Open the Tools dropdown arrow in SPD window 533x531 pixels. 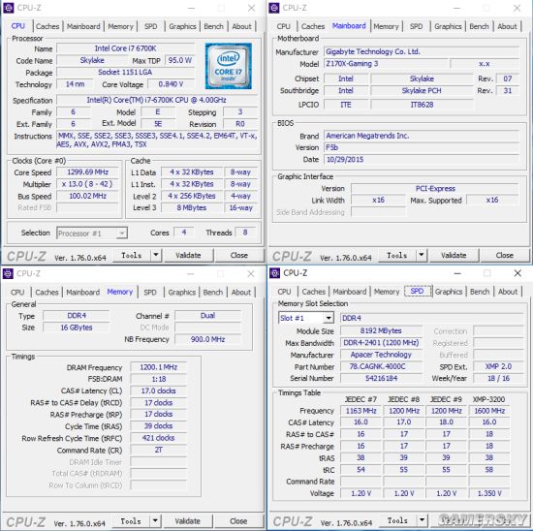[422, 520]
